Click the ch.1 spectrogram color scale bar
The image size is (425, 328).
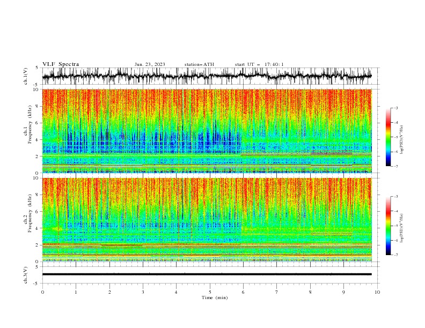click(388, 137)
